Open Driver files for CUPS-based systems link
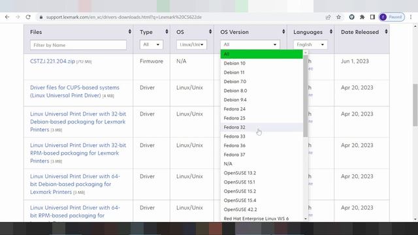The image size is (418, 235). click(x=74, y=91)
